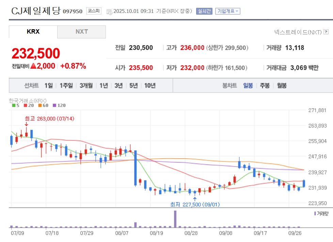Click the 271,881 price axis label
Screen dimensions: 333x242
pos(317,110)
